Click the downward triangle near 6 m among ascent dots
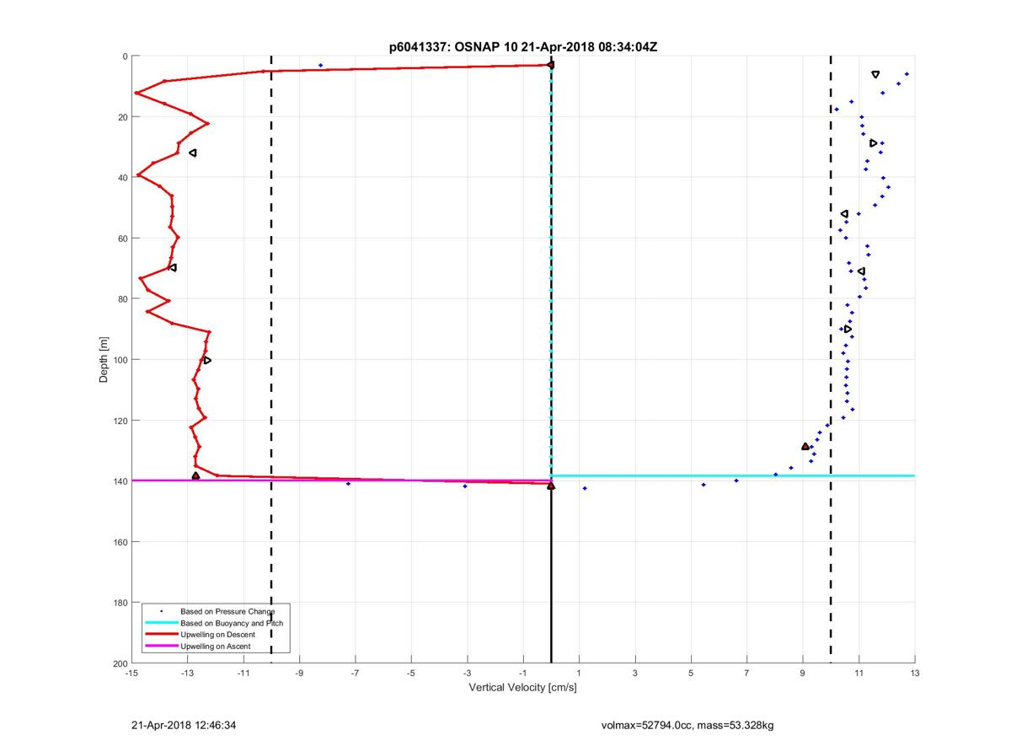The height and width of the screenshot is (746, 1011). pyautogui.click(x=875, y=75)
